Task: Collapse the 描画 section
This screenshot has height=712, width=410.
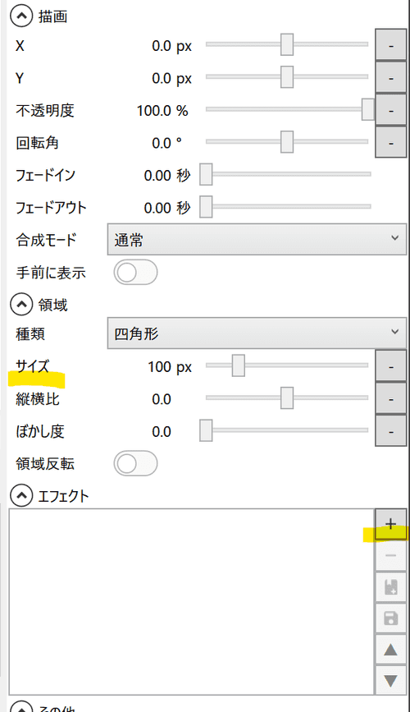Action: pyautogui.click(x=21, y=16)
